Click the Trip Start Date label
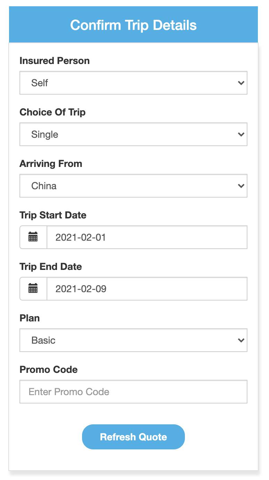Screen dimensions: 269x480 click(x=53, y=215)
